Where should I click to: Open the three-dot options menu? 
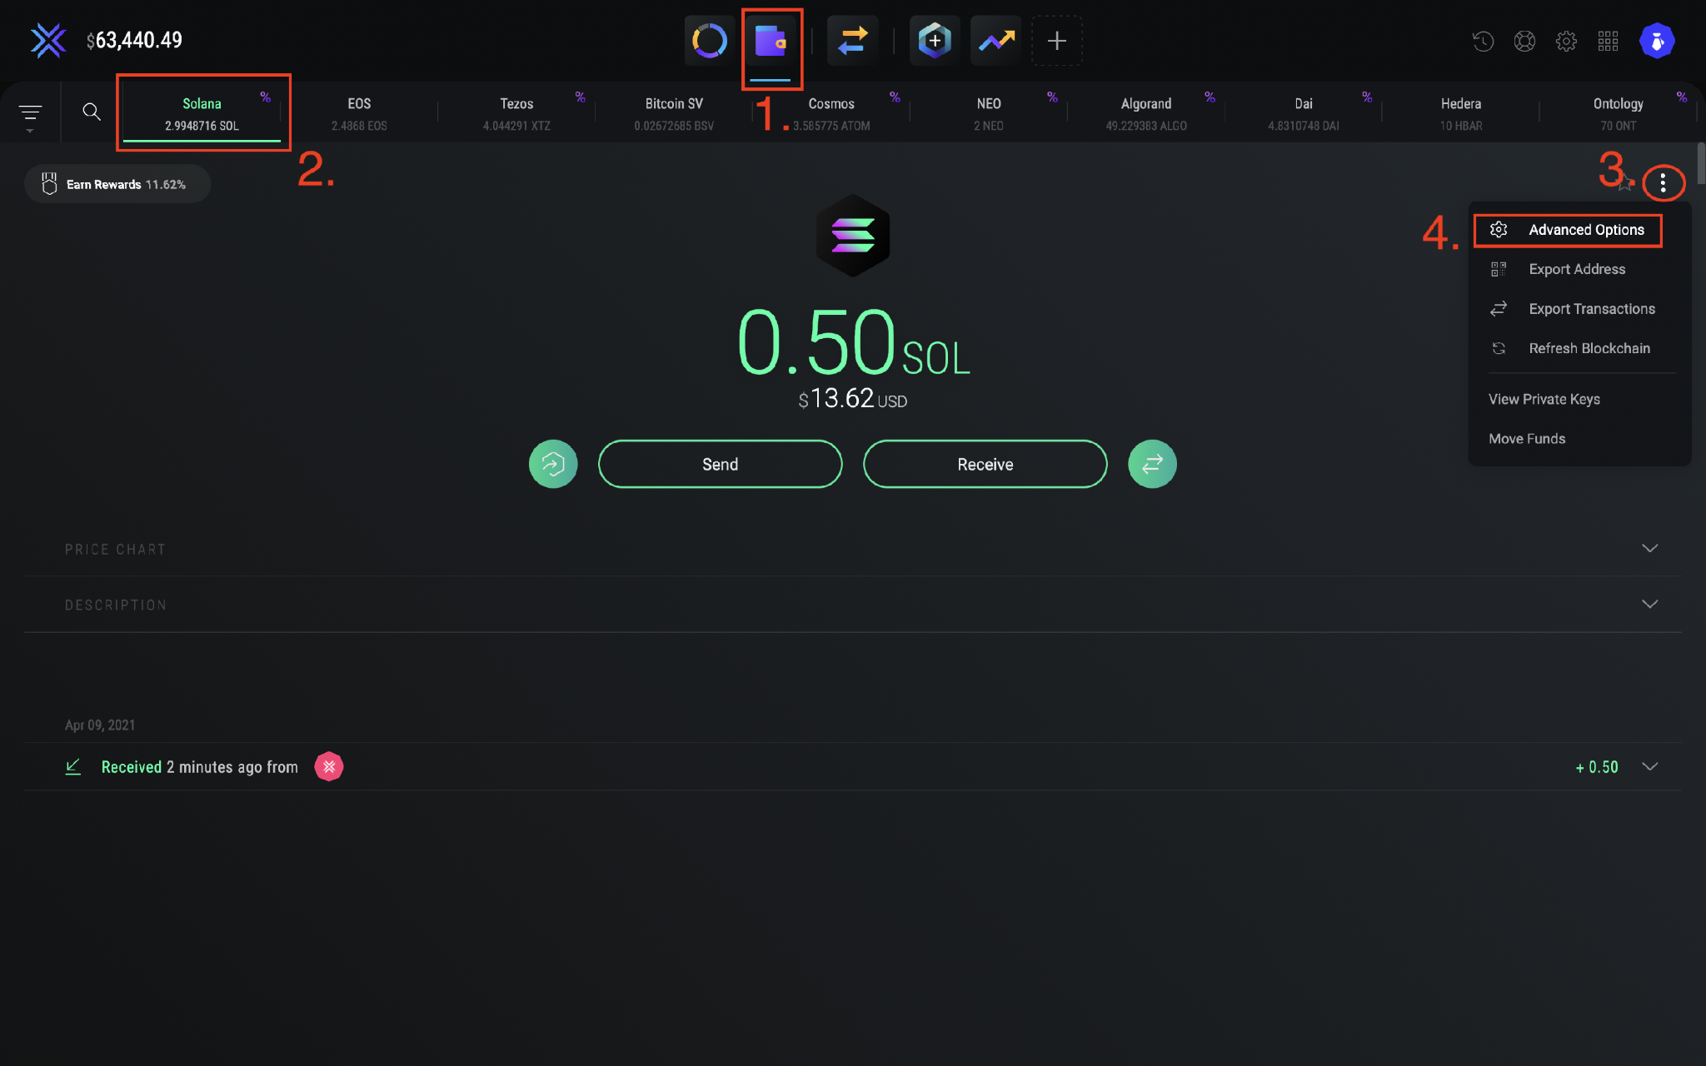(x=1663, y=182)
